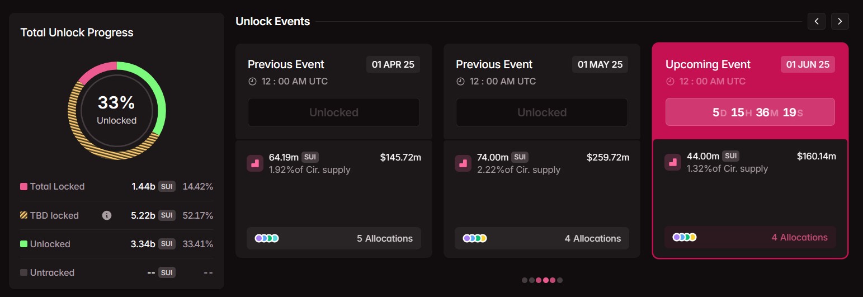This screenshot has height=297, width=863.
Task: Click the last carousel pagination dot
Action: 560,280
